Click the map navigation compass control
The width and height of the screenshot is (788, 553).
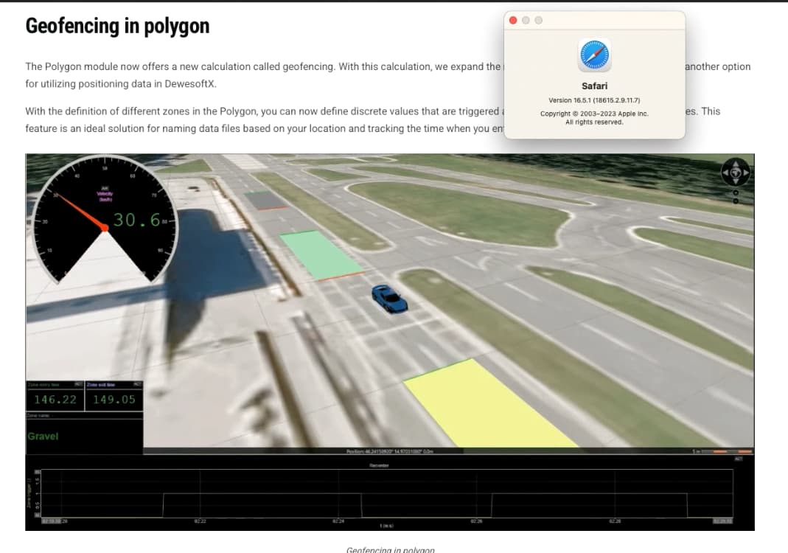[x=737, y=172]
